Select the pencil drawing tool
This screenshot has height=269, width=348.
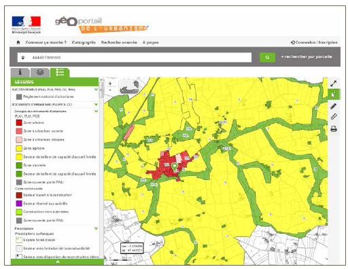pos(334,106)
